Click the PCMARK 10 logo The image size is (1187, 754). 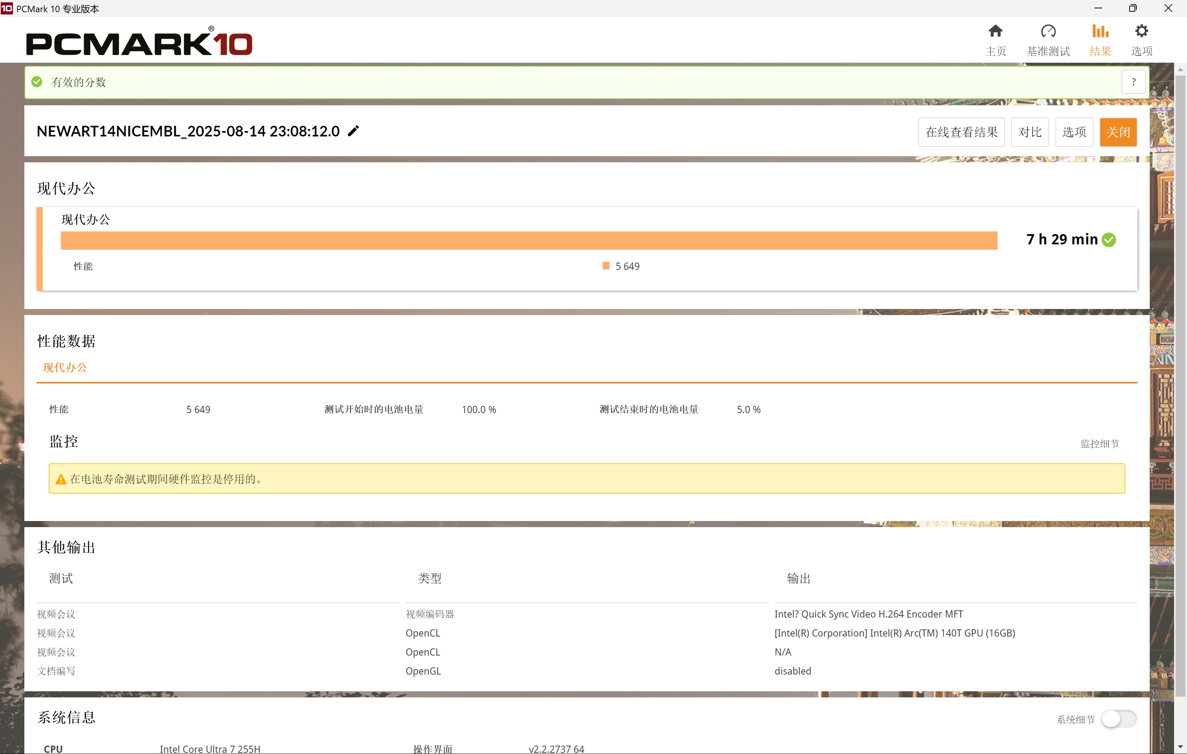(x=139, y=41)
